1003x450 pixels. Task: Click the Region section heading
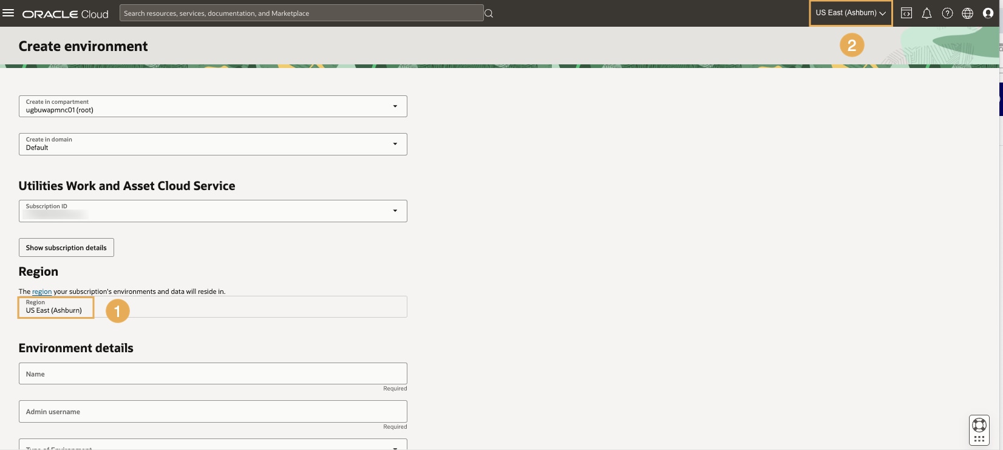point(38,271)
